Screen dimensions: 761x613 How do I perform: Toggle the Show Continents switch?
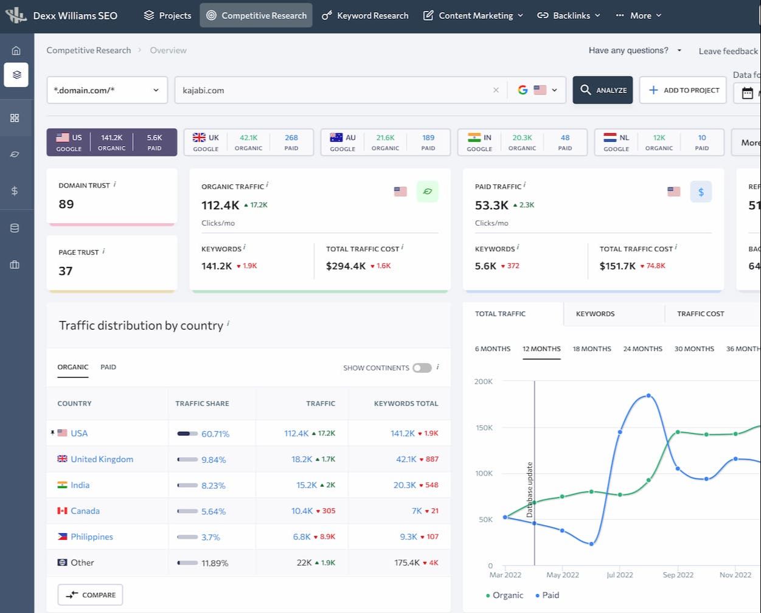click(422, 368)
